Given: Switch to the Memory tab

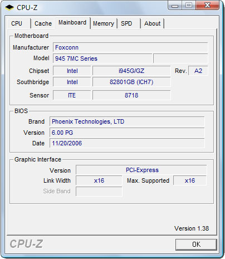Looking at the screenshot, I should (x=104, y=23).
